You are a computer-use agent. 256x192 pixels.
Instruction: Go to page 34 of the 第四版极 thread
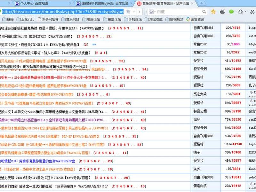coord(144,69)
